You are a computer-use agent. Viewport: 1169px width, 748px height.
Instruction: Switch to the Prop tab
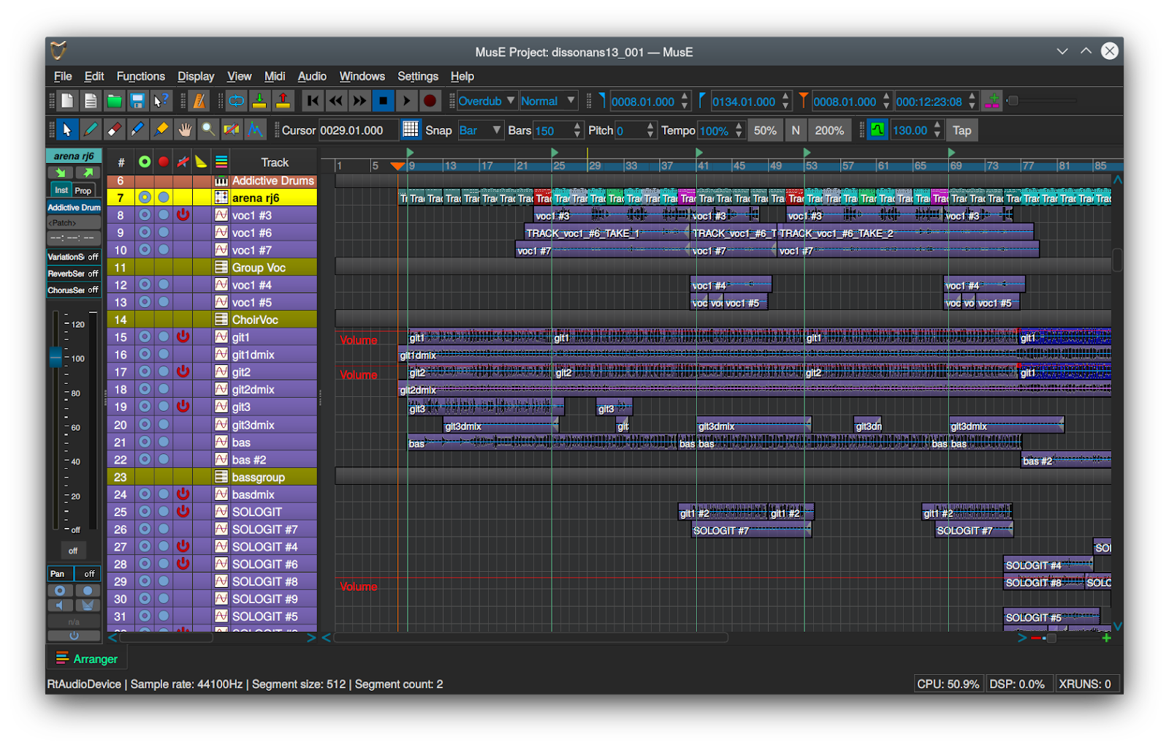83,190
